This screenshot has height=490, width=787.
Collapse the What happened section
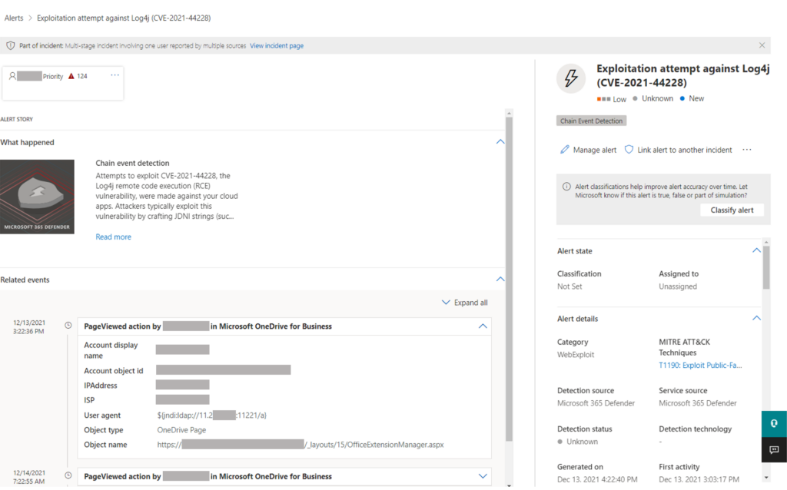click(500, 141)
